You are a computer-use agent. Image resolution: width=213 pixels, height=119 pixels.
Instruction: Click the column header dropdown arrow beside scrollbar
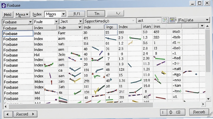(x=202, y=26)
